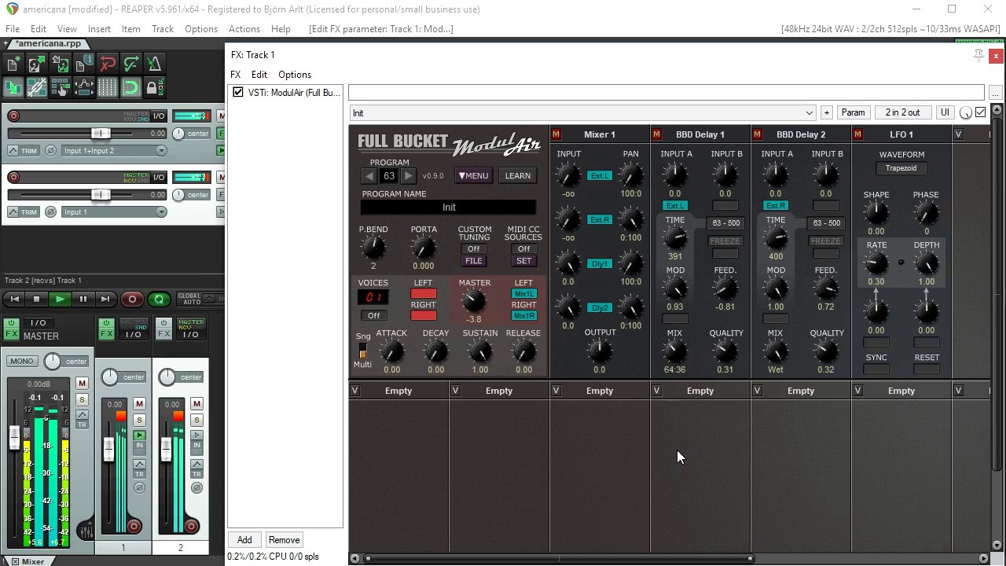Toggle the grid lines icon
This screenshot has width=1006, height=566.
pos(108,87)
